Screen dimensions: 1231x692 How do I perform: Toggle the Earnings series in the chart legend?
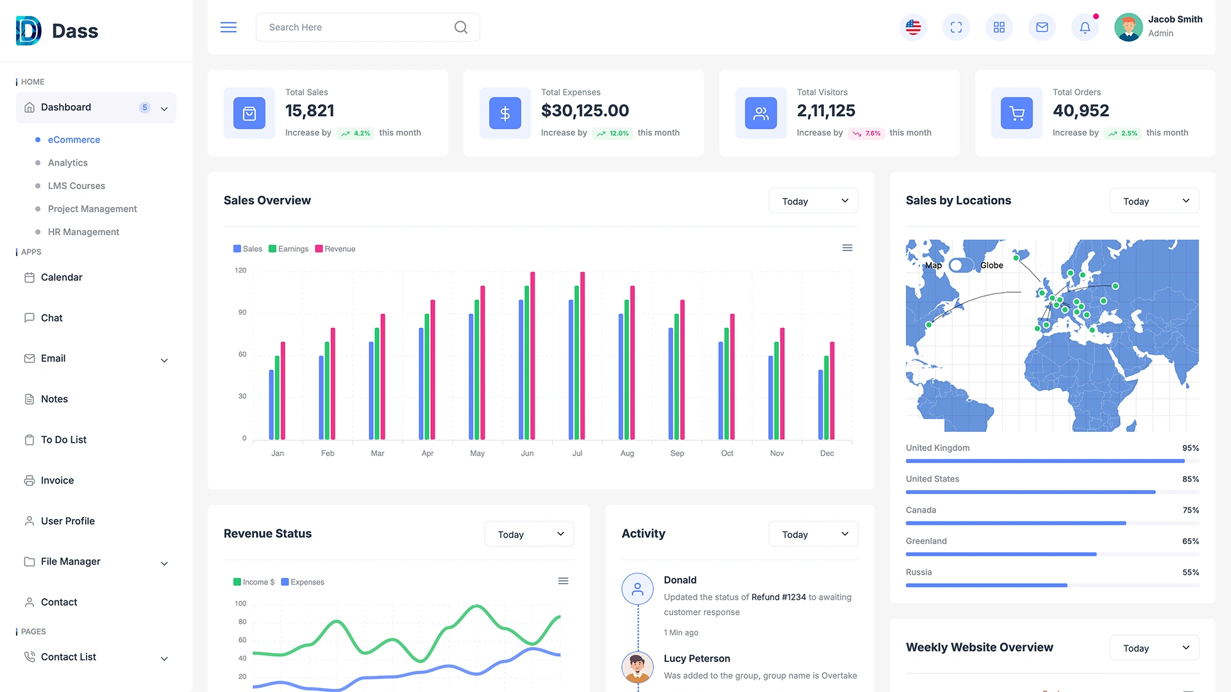click(288, 249)
